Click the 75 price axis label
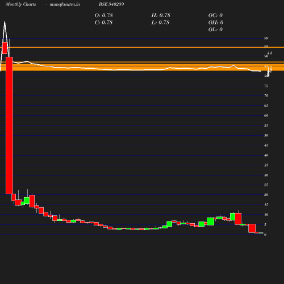284x284 pixels. (x=266, y=86)
